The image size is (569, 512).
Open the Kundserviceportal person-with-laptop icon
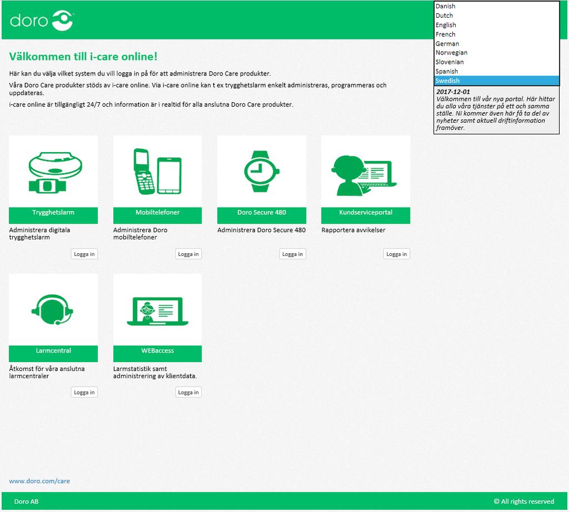364,175
